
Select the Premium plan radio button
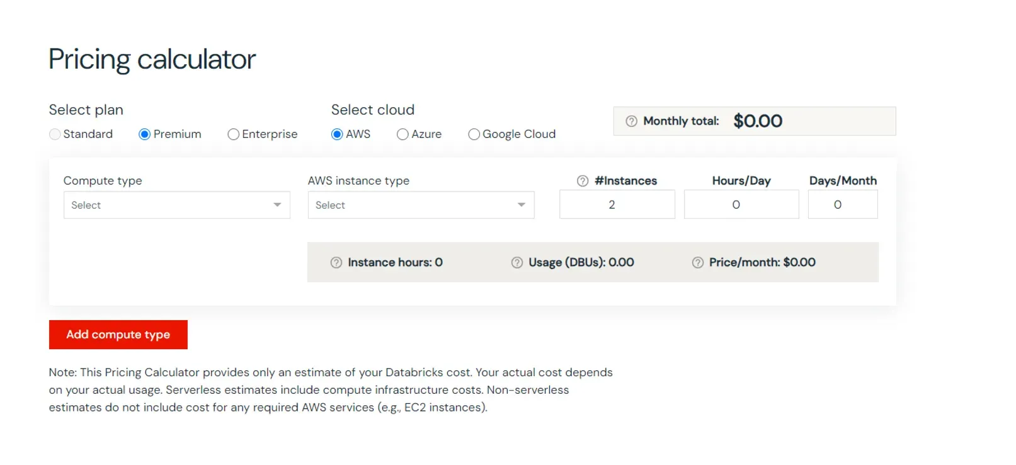(x=145, y=134)
